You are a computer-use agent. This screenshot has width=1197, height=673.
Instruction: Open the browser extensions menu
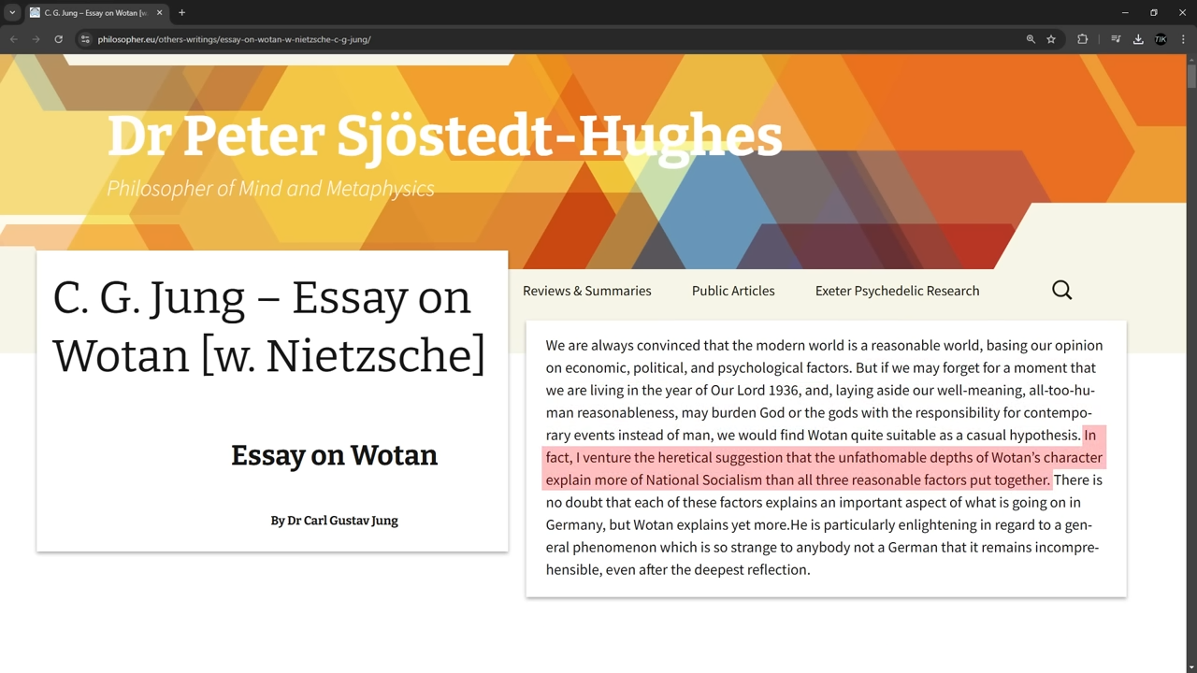(x=1082, y=39)
